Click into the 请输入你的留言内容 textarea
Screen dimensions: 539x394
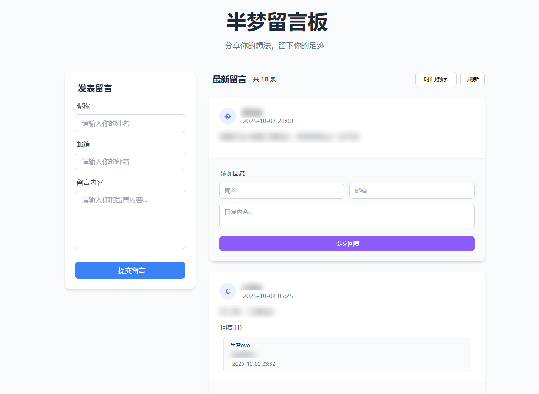pos(130,219)
